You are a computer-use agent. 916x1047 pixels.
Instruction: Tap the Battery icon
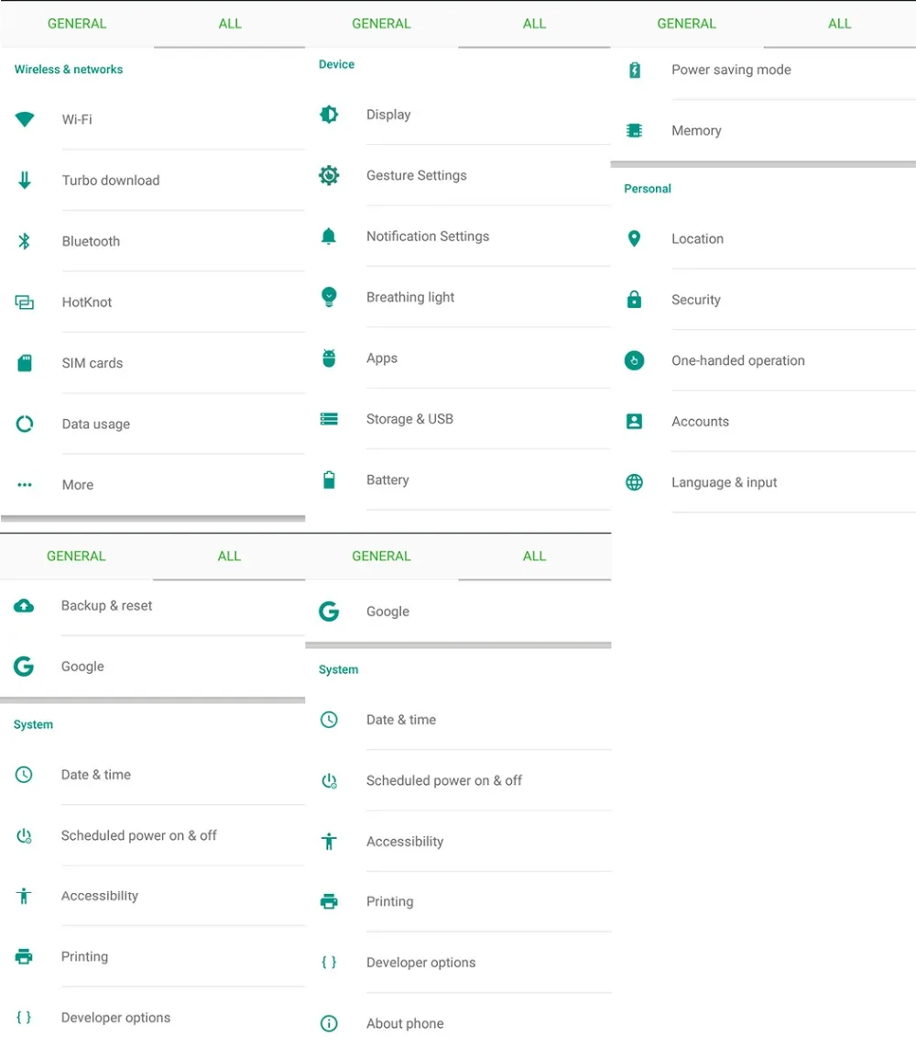329,479
